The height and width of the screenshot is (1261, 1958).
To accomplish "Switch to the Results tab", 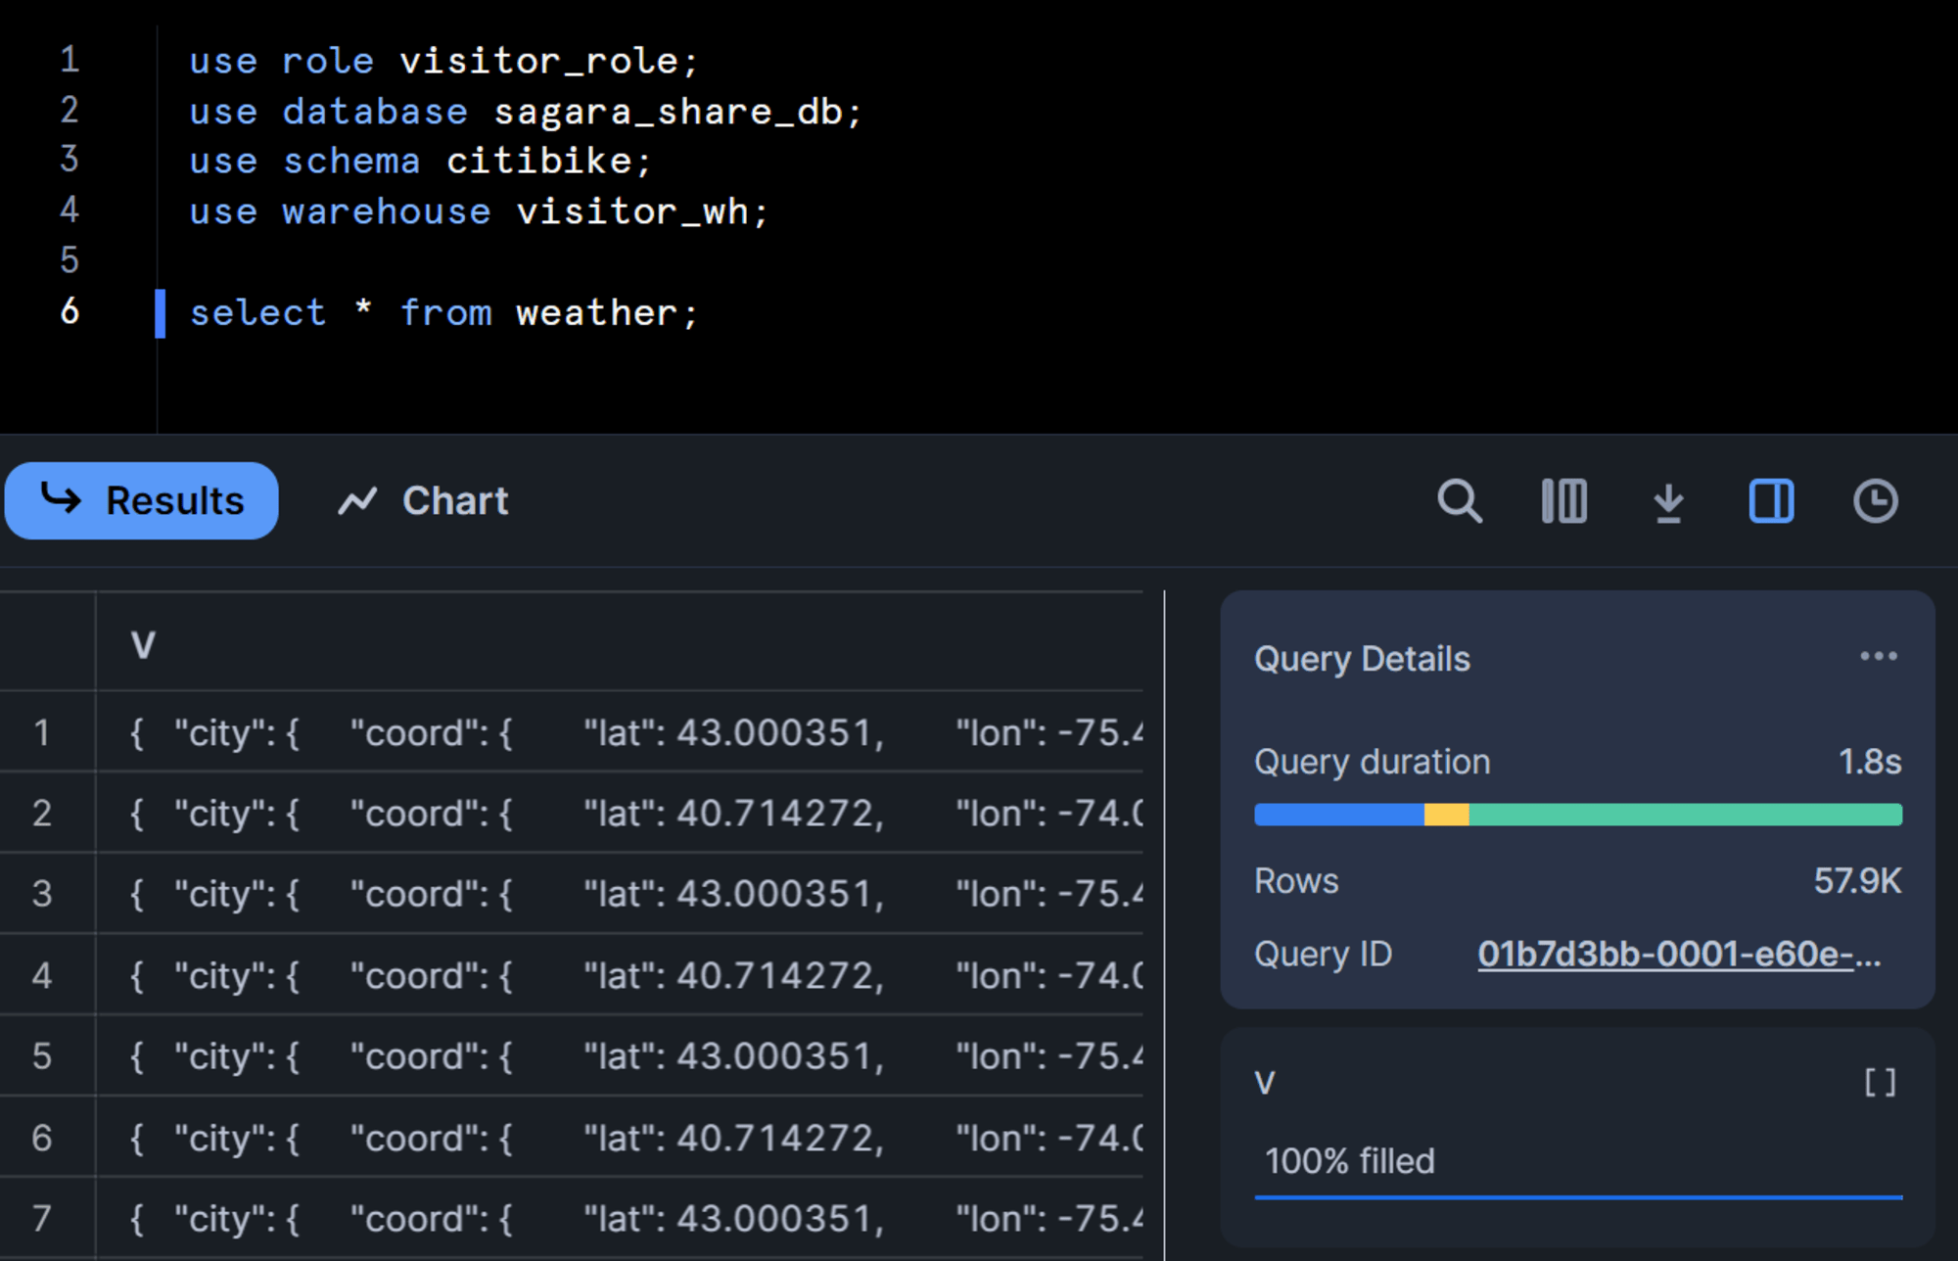I will 142,500.
